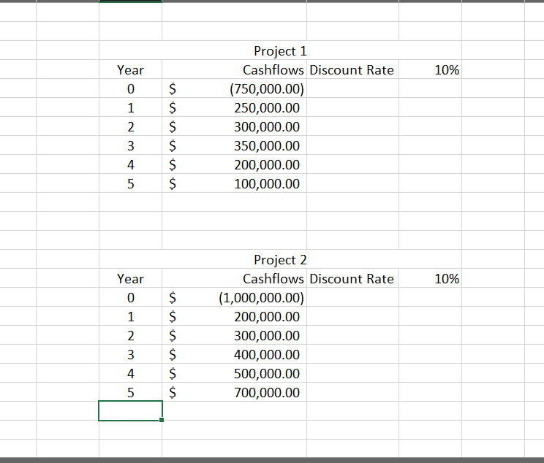Click Project 2 Year header cell
544x463 pixels.
(130, 278)
